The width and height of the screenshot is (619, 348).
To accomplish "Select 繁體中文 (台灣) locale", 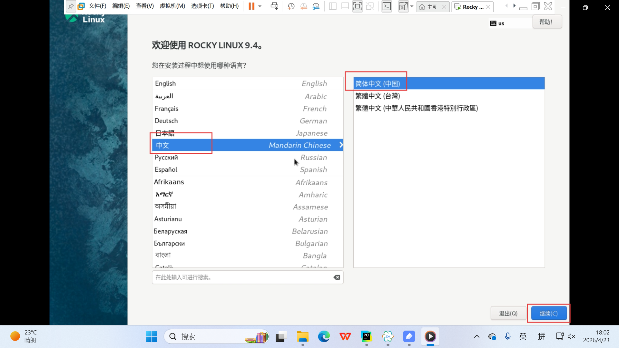I will tap(378, 96).
